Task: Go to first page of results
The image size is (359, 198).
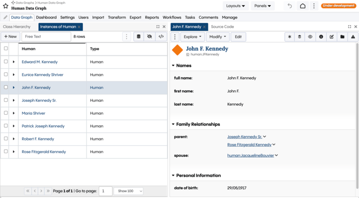Action: [x=28, y=191]
